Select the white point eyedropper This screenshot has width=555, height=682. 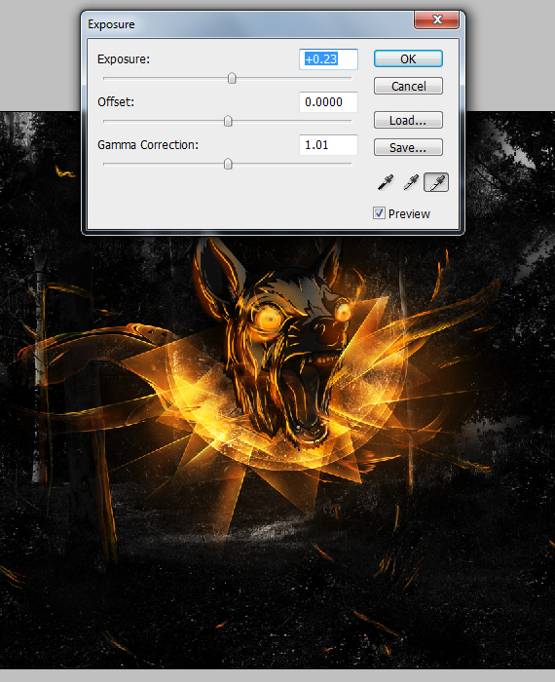[x=436, y=183]
